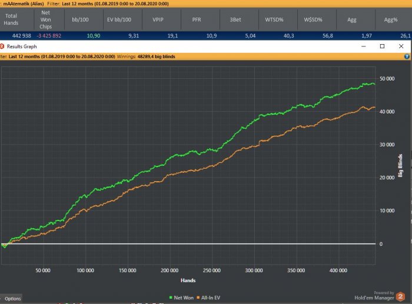Click the Results Graph window icon

click(x=3, y=46)
